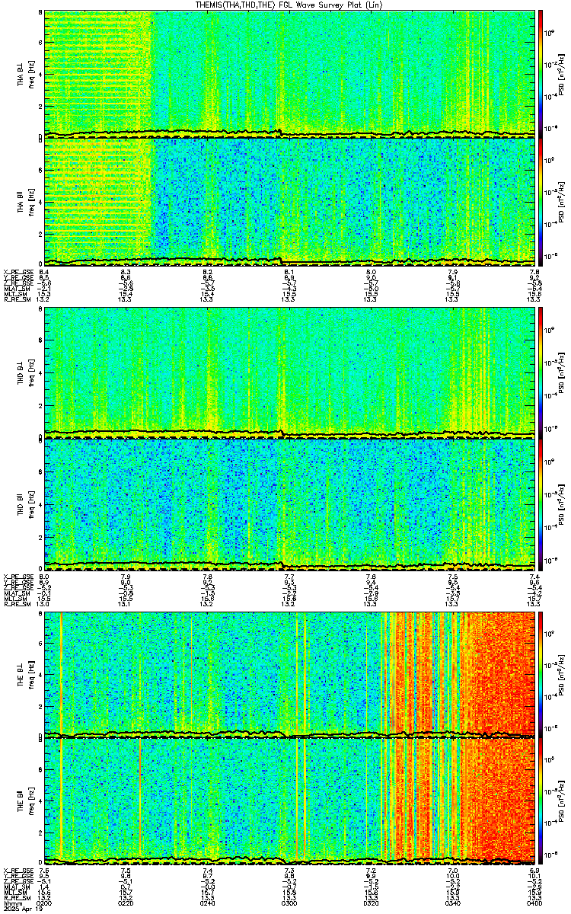Viewport: 571px width, 914px height.
Task: Click the THE B-perpendicular spectrogram panel
Action: pyautogui.click(x=290, y=673)
